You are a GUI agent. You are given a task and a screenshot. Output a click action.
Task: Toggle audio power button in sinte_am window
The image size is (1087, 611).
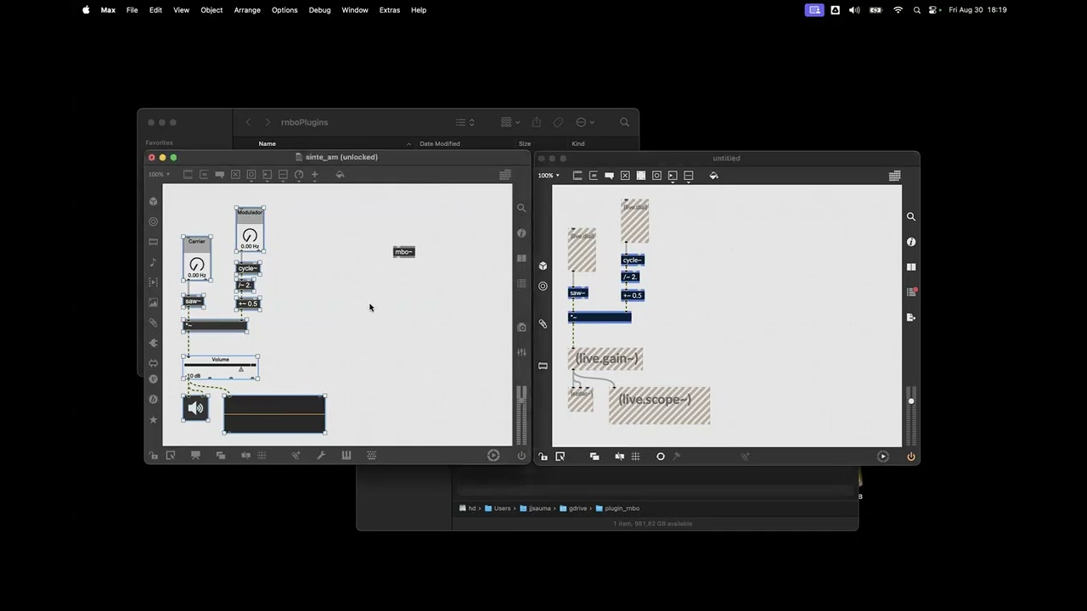[521, 456]
